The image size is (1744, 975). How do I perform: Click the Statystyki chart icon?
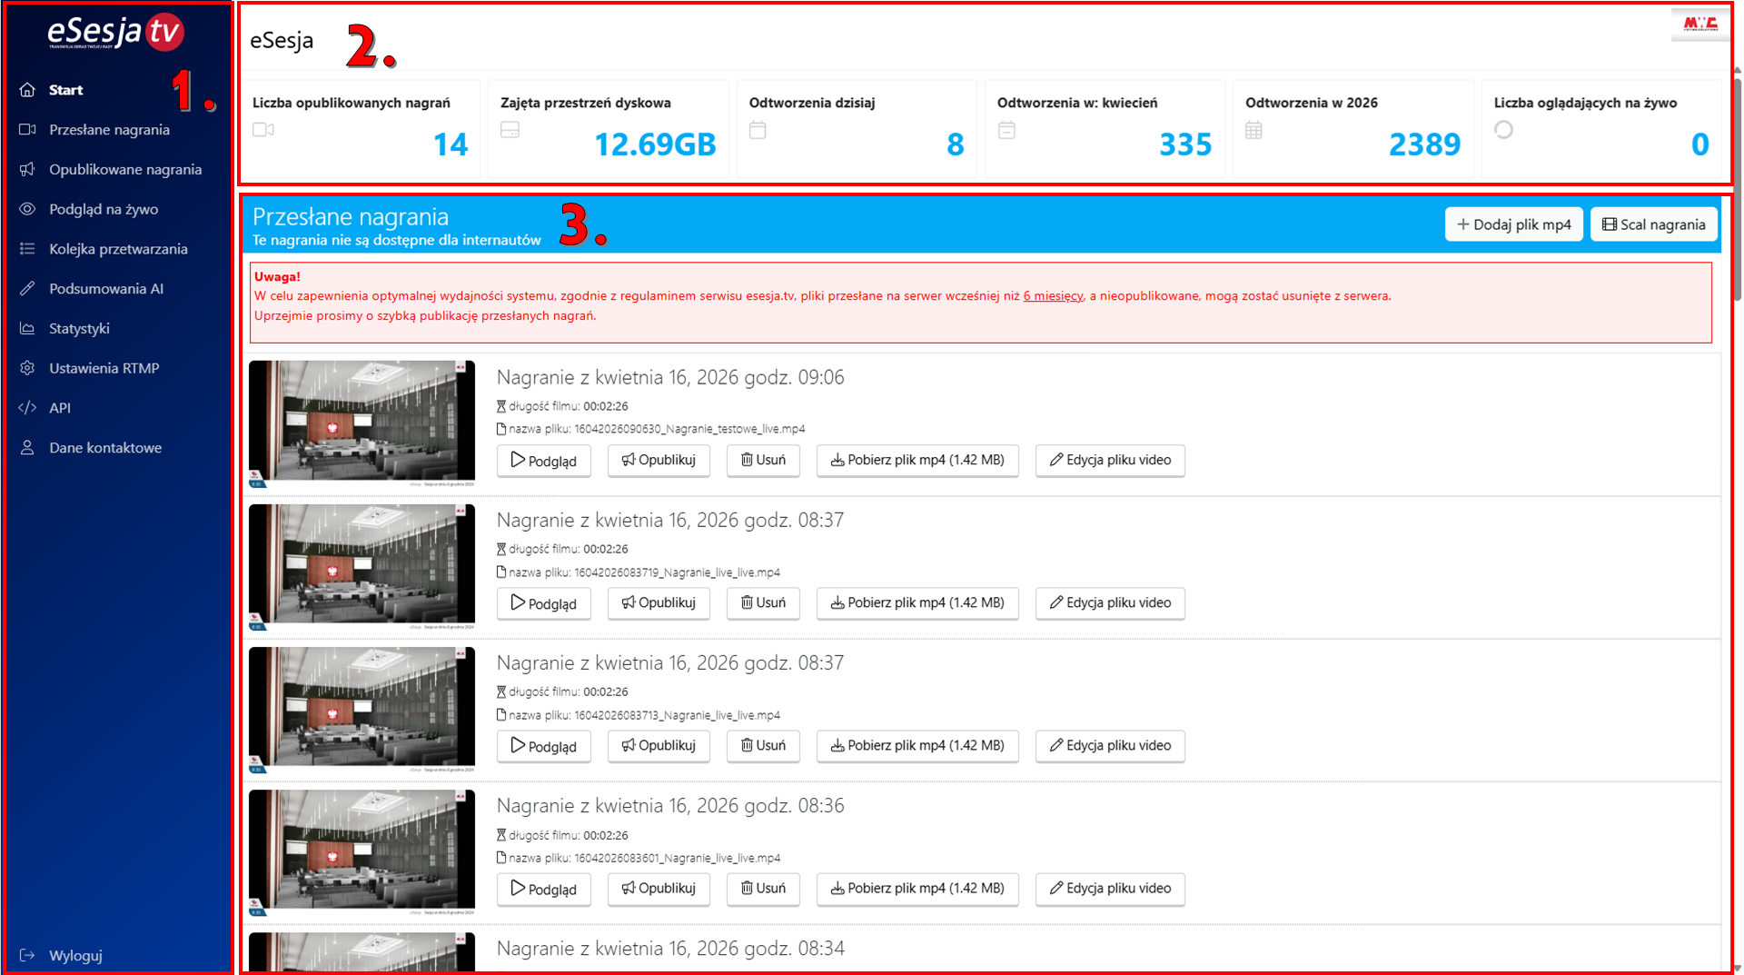tap(27, 329)
